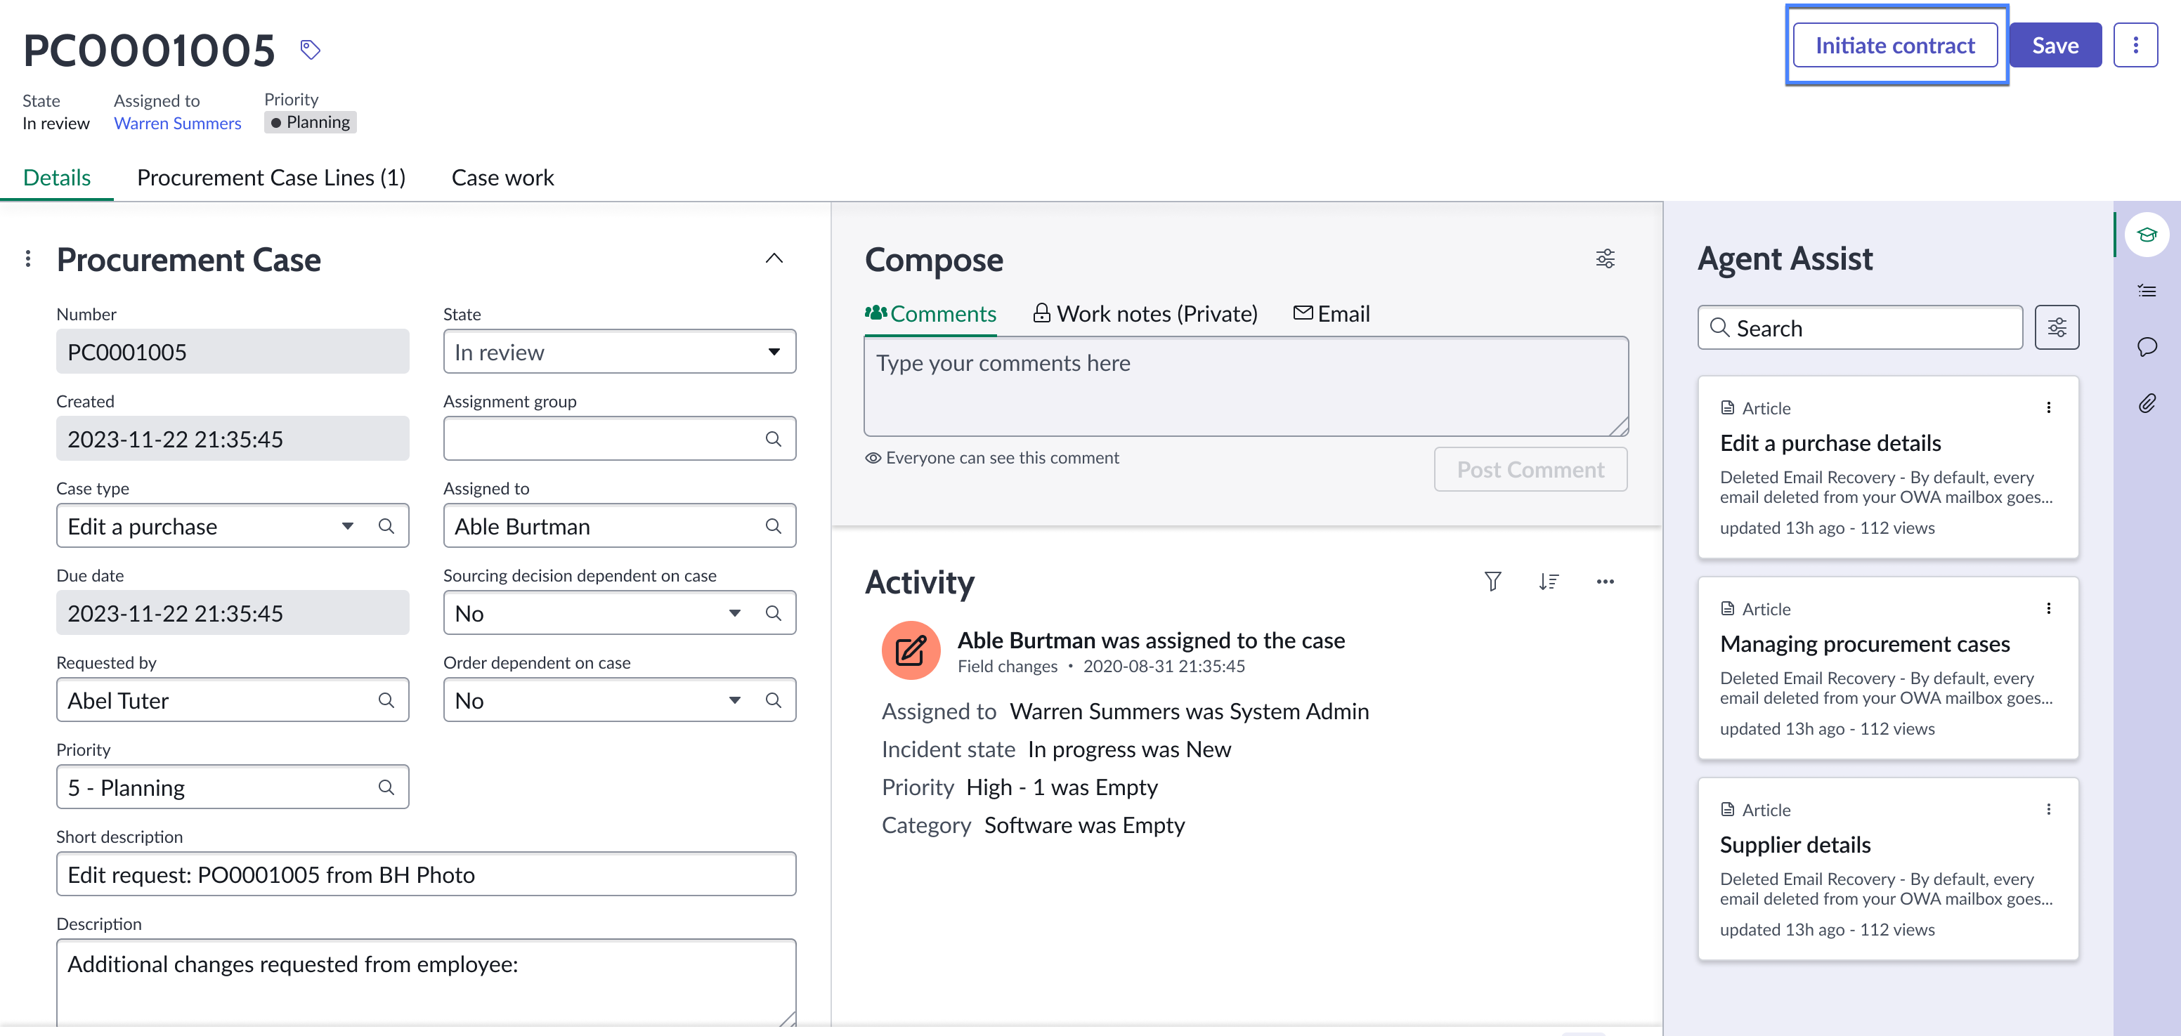This screenshot has width=2181, height=1036.
Task: Open the Activity more options menu
Action: 1604,581
